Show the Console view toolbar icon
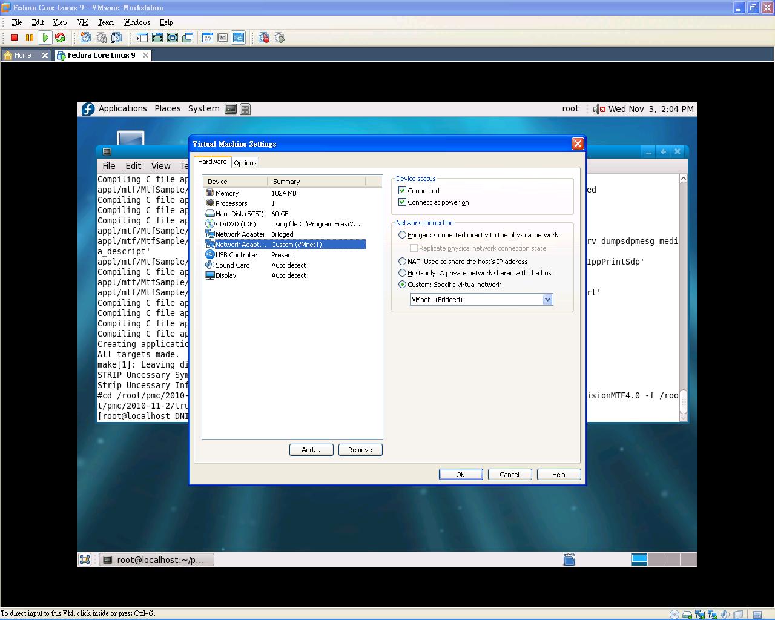This screenshot has width=775, height=620. coord(239,38)
